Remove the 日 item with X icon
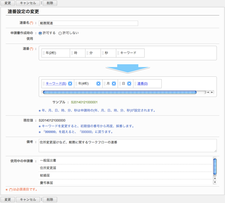The image size is (225, 203). point(129,83)
